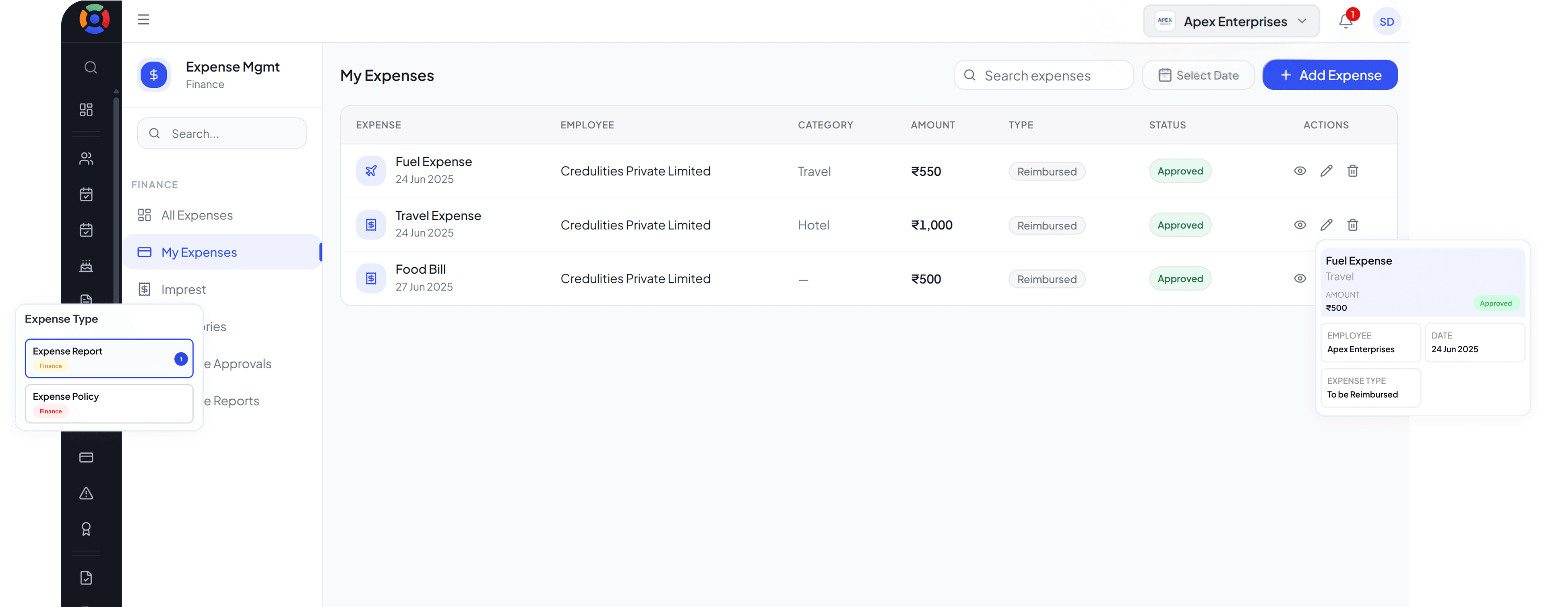Click the Reimbursed tag in Food Bill row
The height and width of the screenshot is (607, 1546).
pyautogui.click(x=1047, y=279)
